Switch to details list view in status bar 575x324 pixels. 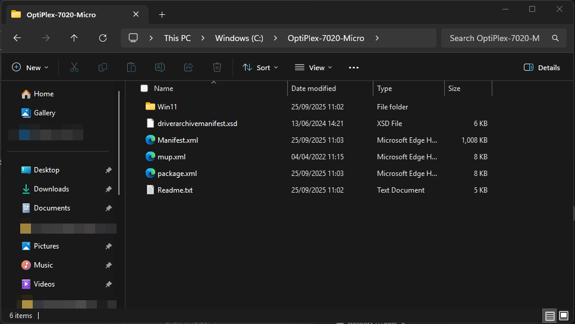click(550, 316)
